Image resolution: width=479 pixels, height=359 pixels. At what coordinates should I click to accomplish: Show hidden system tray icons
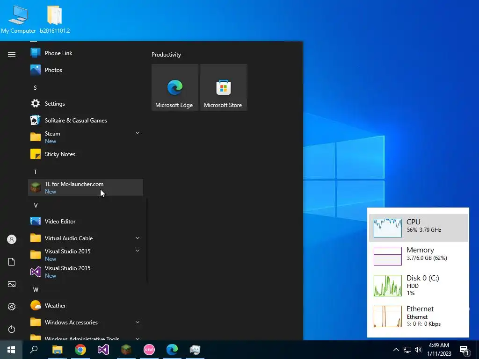pyautogui.click(x=396, y=350)
